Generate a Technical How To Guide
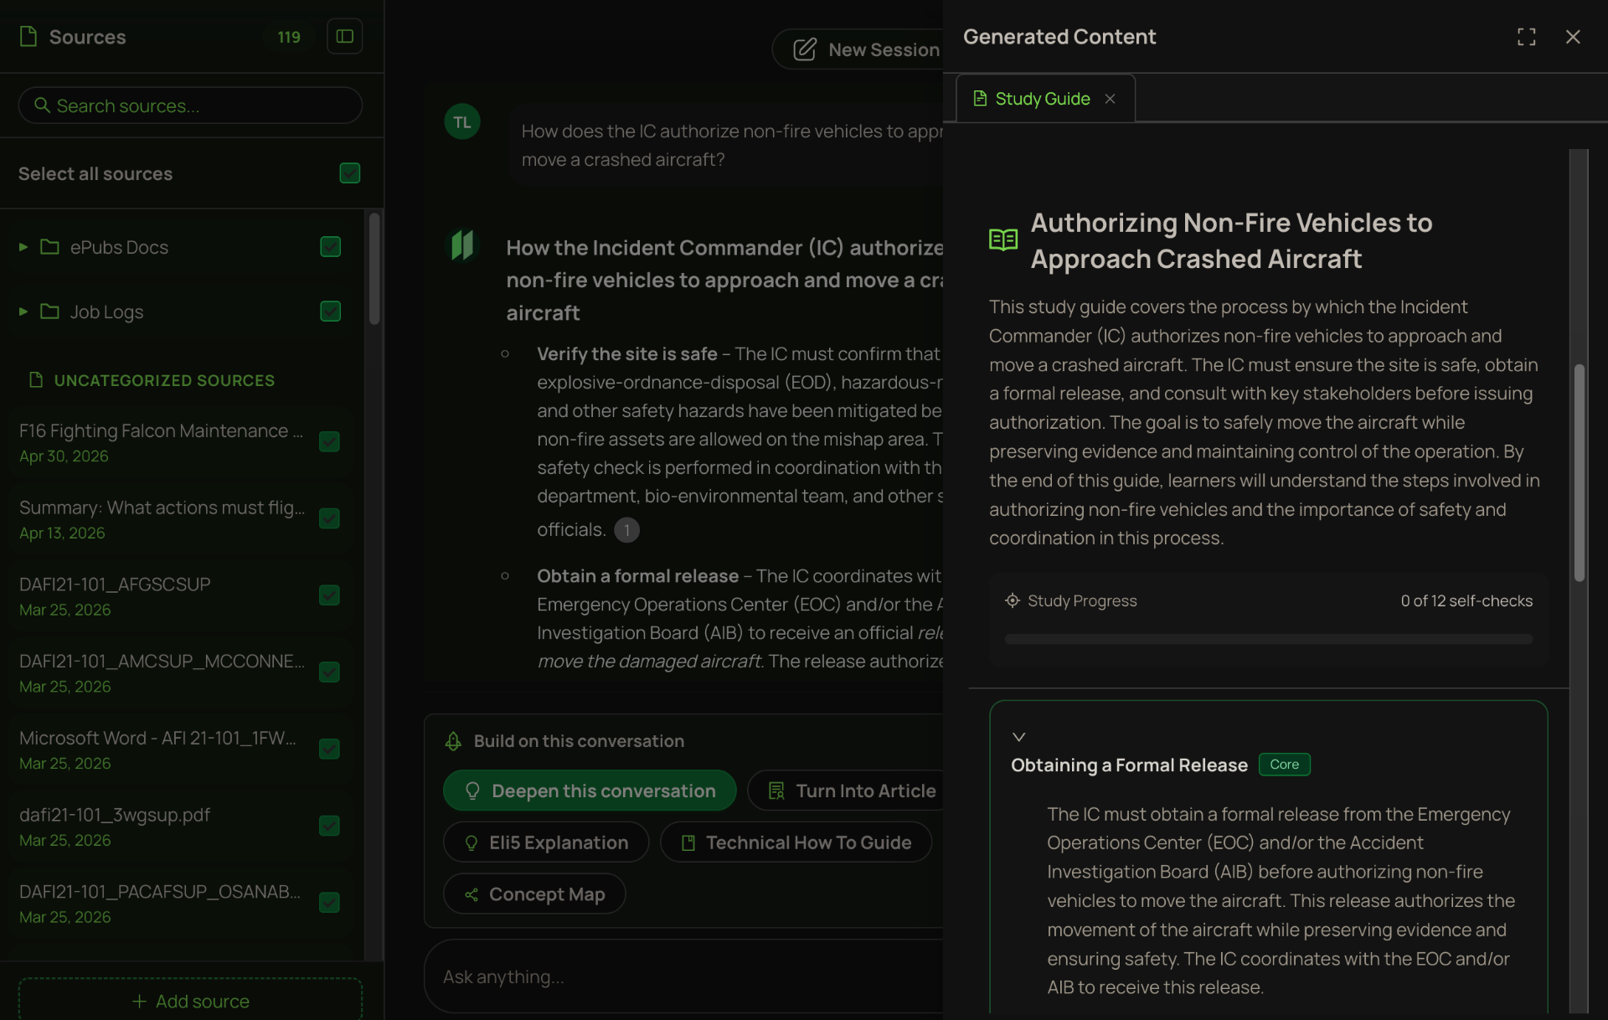This screenshot has height=1020, width=1608. click(796, 842)
